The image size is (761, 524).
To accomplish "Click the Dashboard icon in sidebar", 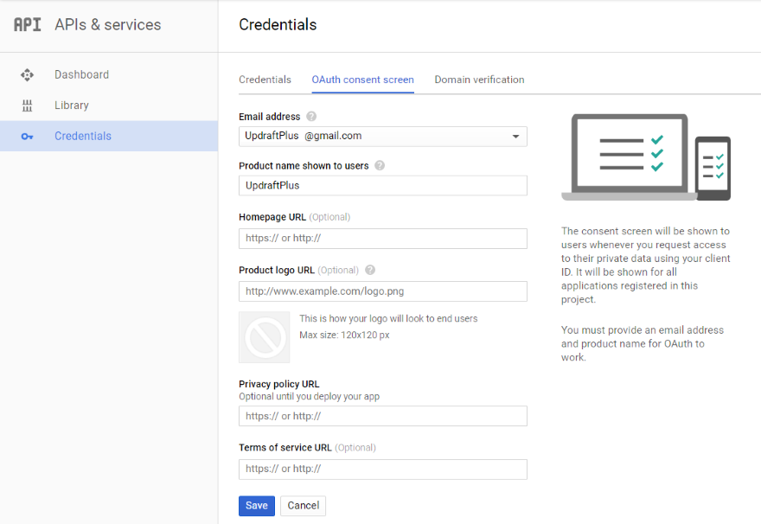I will (27, 75).
